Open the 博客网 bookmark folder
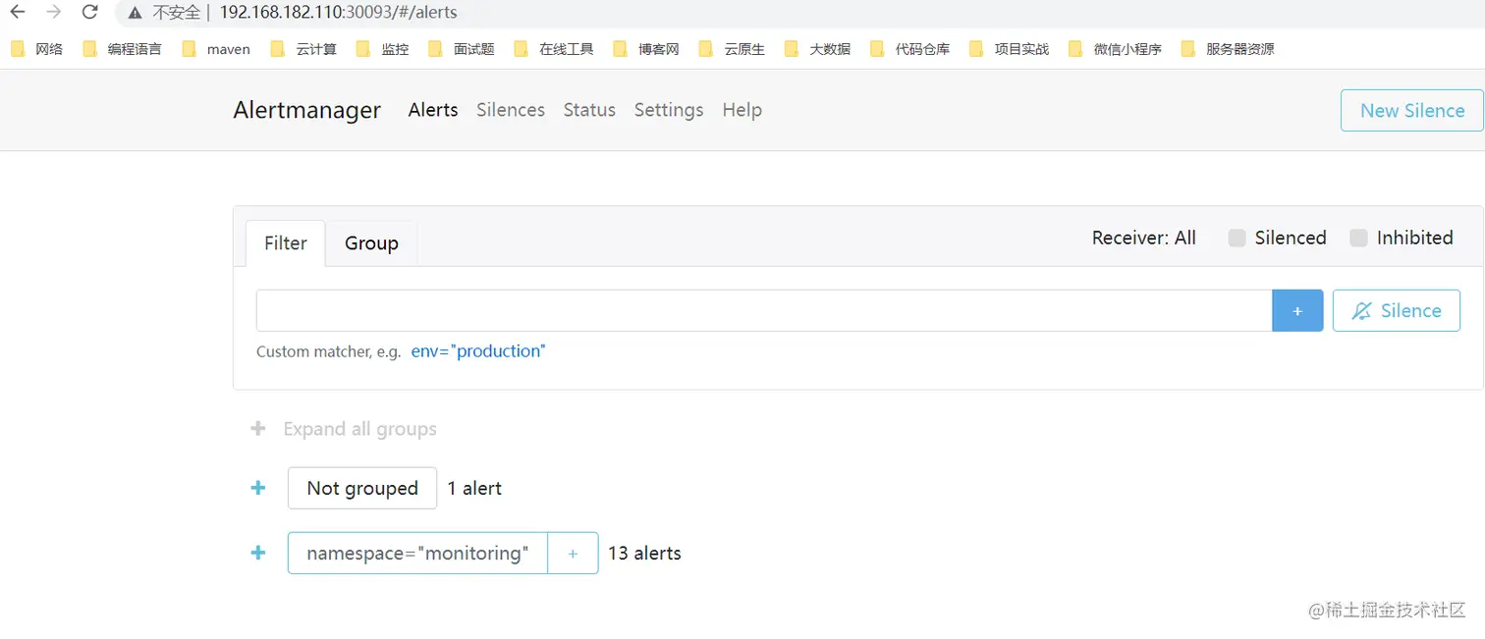Image resolution: width=1485 pixels, height=639 pixels. 646,49
